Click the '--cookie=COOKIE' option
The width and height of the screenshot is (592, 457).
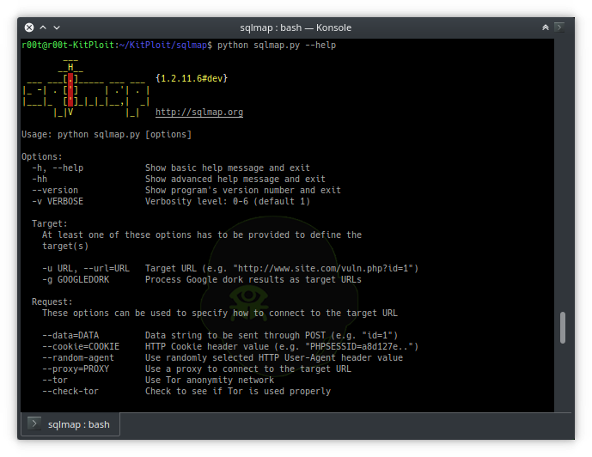pos(81,346)
